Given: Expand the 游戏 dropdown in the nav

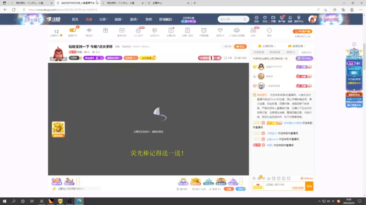Looking at the screenshot, I should pos(134,19).
